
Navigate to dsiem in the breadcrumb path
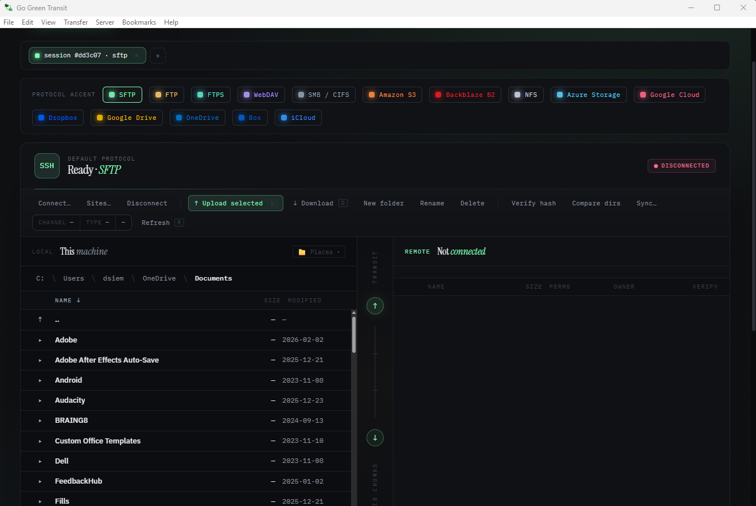pyautogui.click(x=114, y=278)
